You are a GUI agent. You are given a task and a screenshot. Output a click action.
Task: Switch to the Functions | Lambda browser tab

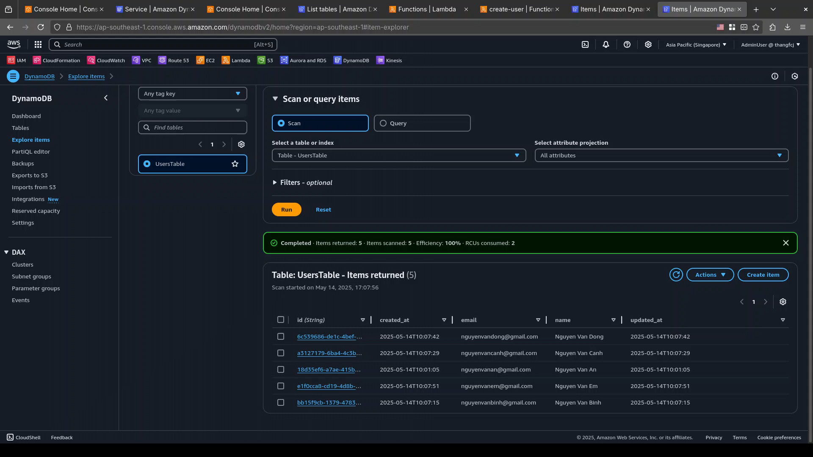tap(428, 9)
